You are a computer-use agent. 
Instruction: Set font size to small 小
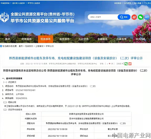click(107, 64)
